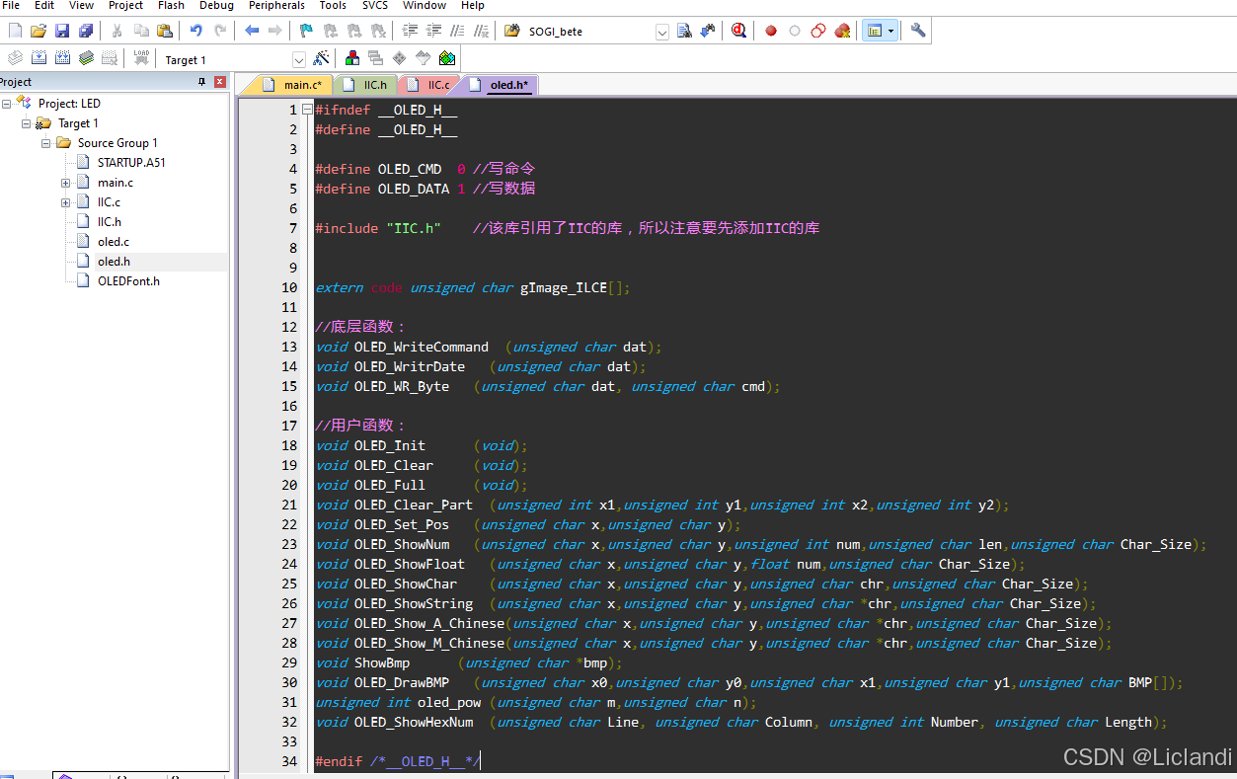The width and height of the screenshot is (1237, 779).
Task: Download code to flash using LOAD icon
Action: click(x=141, y=58)
